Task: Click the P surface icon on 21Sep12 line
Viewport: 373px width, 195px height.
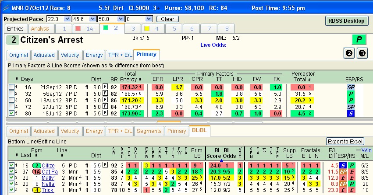Action: click(105, 87)
